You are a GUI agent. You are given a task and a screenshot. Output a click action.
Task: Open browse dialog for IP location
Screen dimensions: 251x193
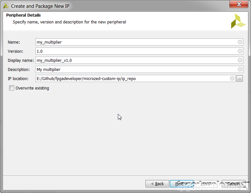coord(240,79)
